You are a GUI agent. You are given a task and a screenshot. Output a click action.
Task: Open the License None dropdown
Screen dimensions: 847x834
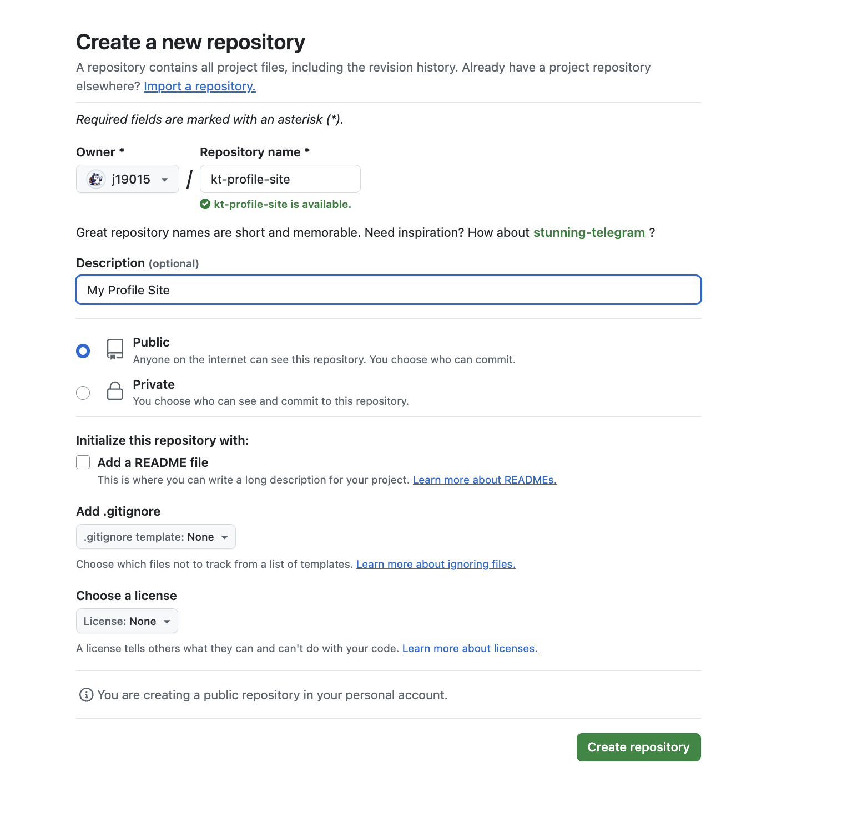[x=127, y=621]
